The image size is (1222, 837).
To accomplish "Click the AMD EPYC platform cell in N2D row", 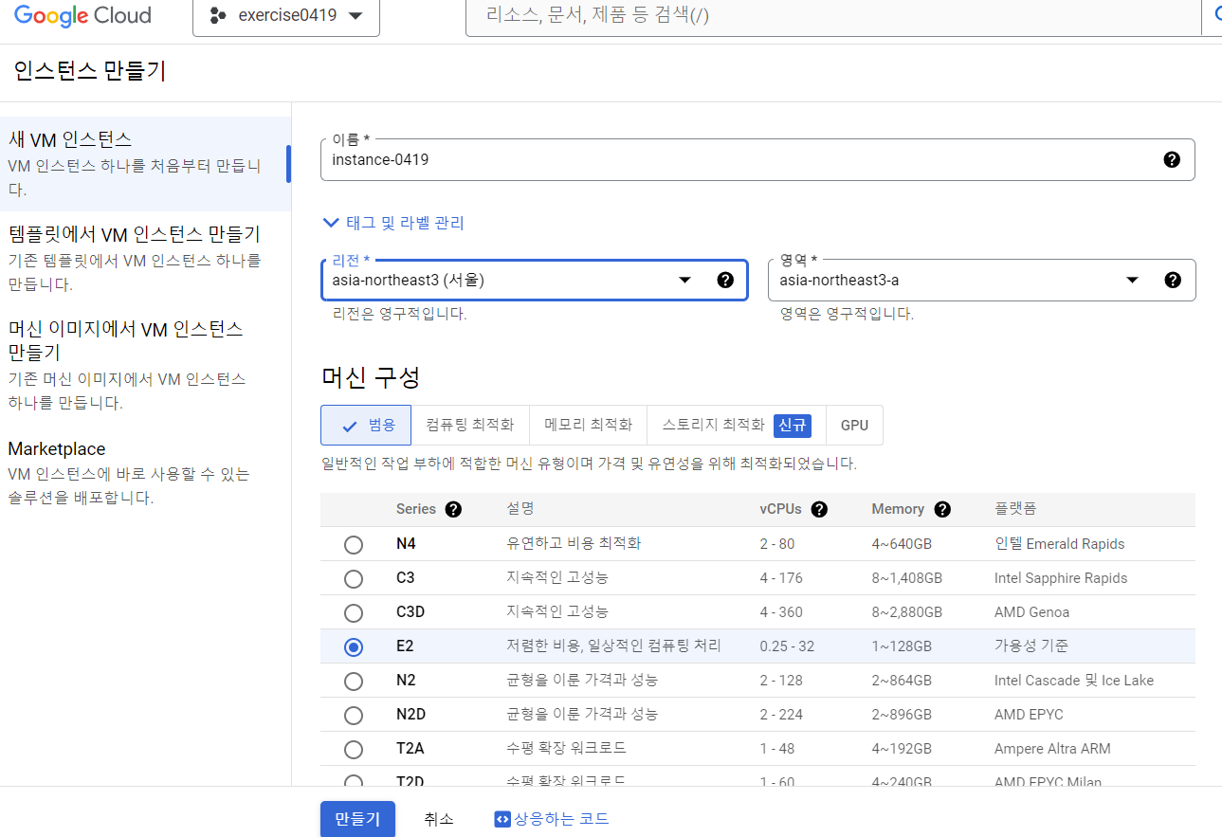I will coord(1029,715).
